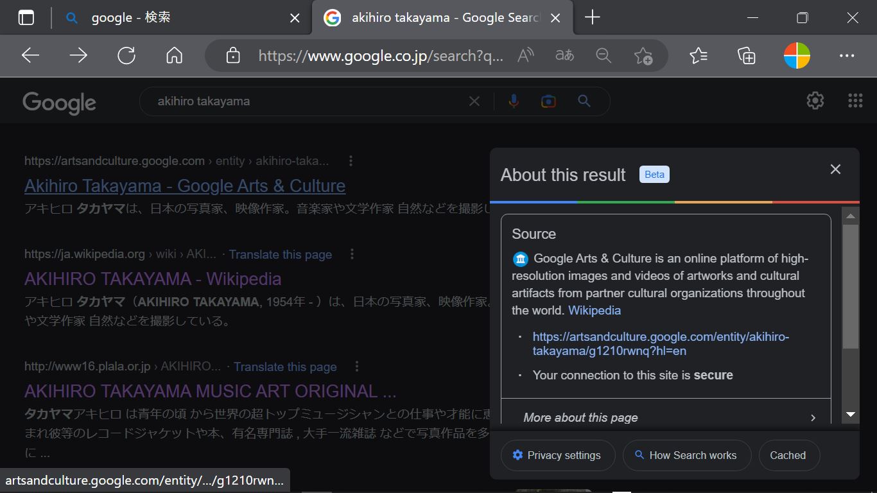Open options for the plala.or.jp result
877x493 pixels.
tap(357, 367)
